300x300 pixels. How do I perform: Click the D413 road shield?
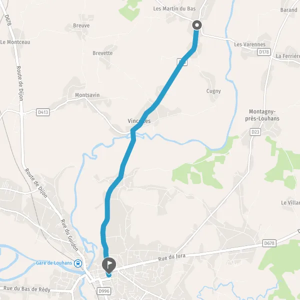coord(43,112)
